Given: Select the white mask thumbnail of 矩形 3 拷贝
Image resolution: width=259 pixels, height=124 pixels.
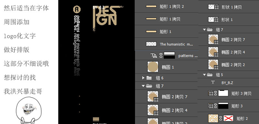Looking at the screenshot, I should (223, 93).
